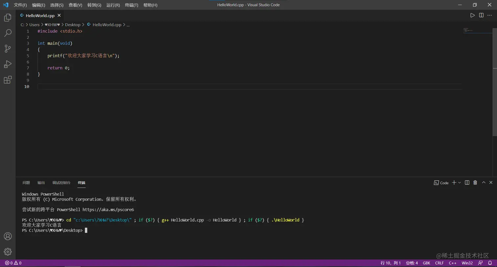This screenshot has width=497, height=267.
Task: Open the 终端(T) menu
Action: tap(131, 5)
